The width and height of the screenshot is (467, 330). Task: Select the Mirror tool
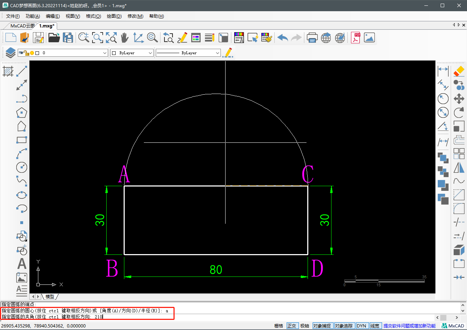click(x=459, y=167)
